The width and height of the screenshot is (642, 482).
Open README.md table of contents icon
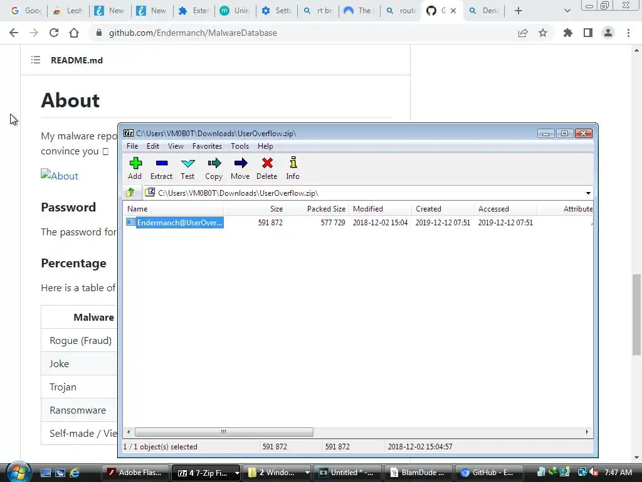[36, 60]
